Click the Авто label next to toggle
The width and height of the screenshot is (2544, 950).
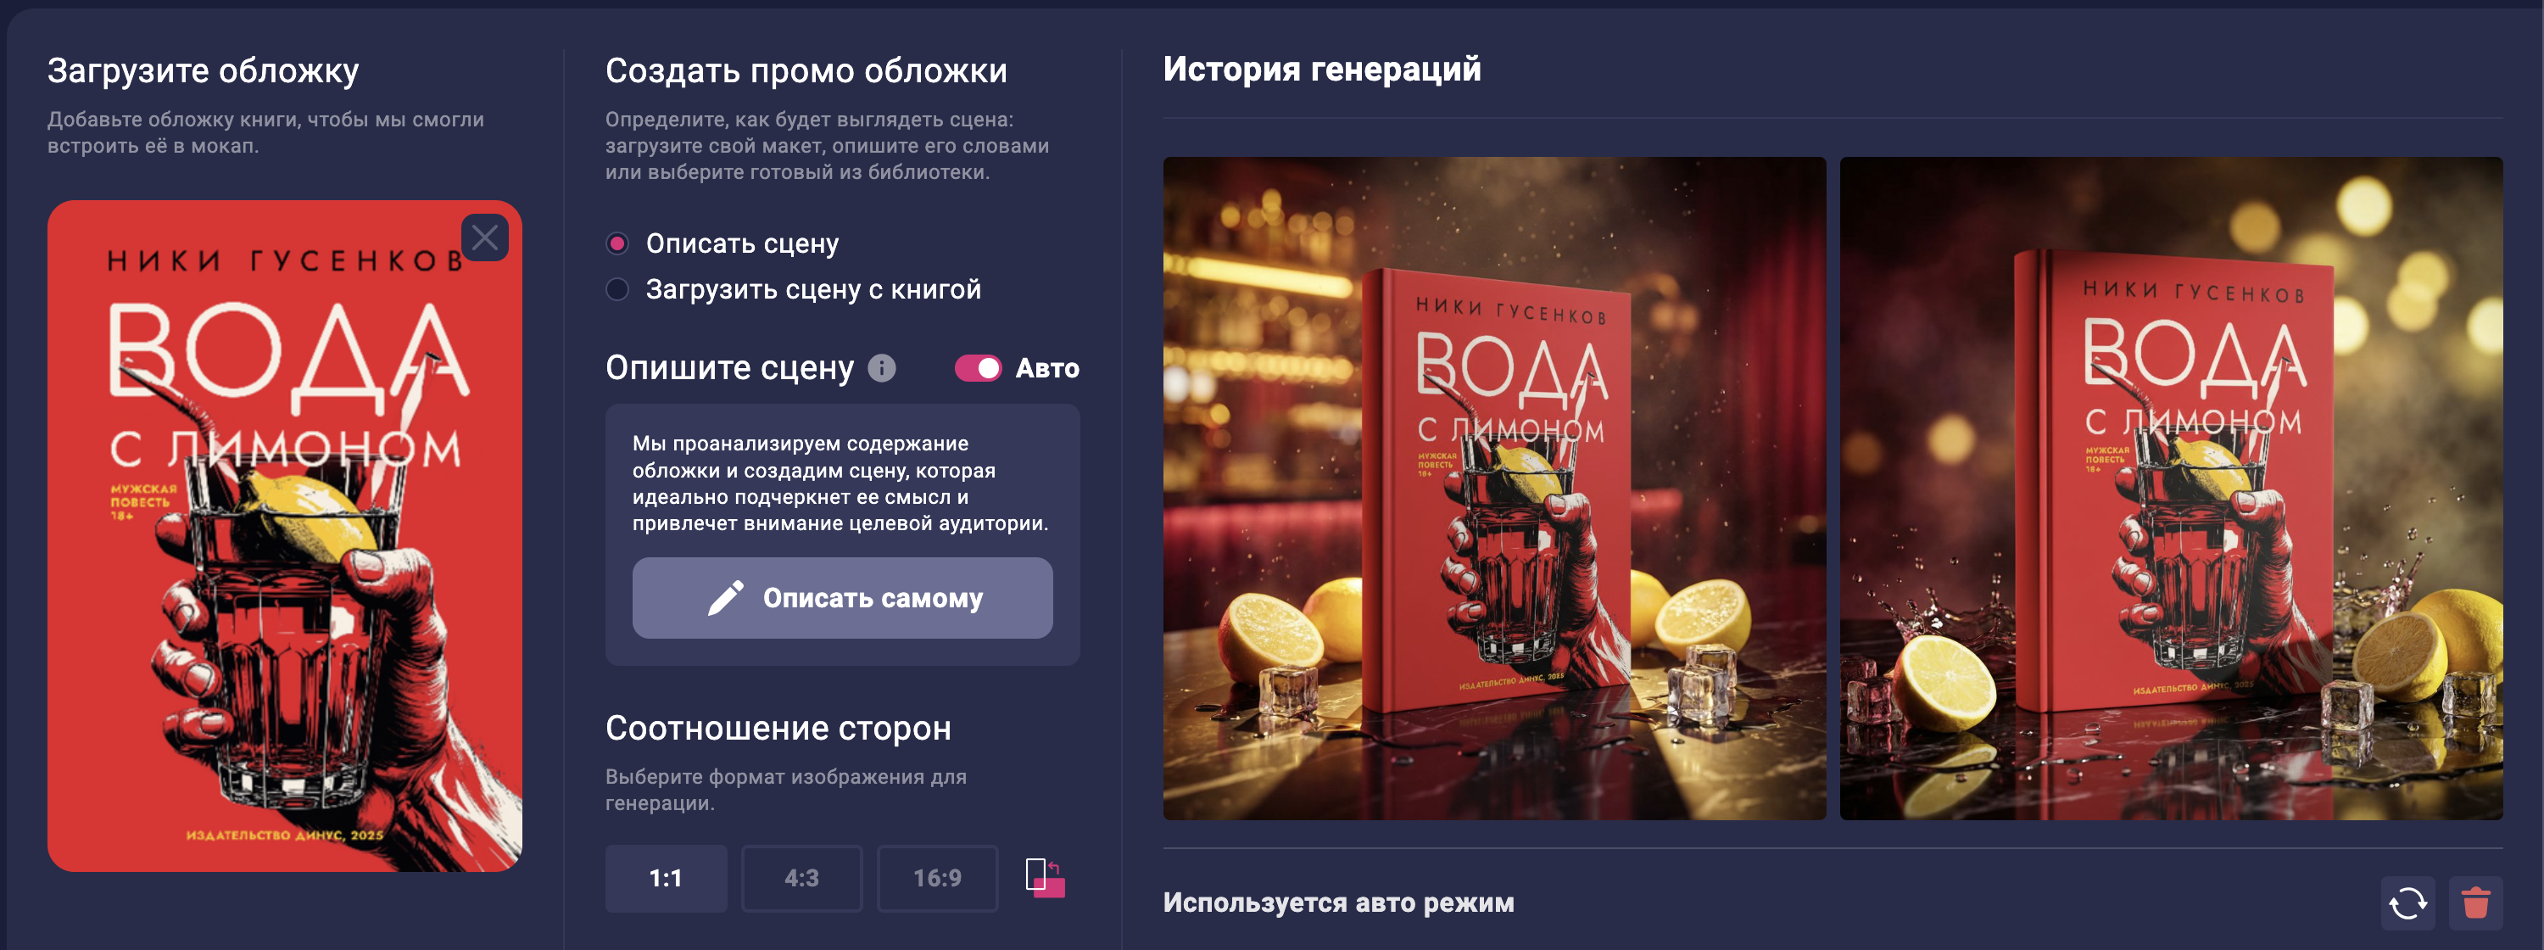coord(1046,368)
